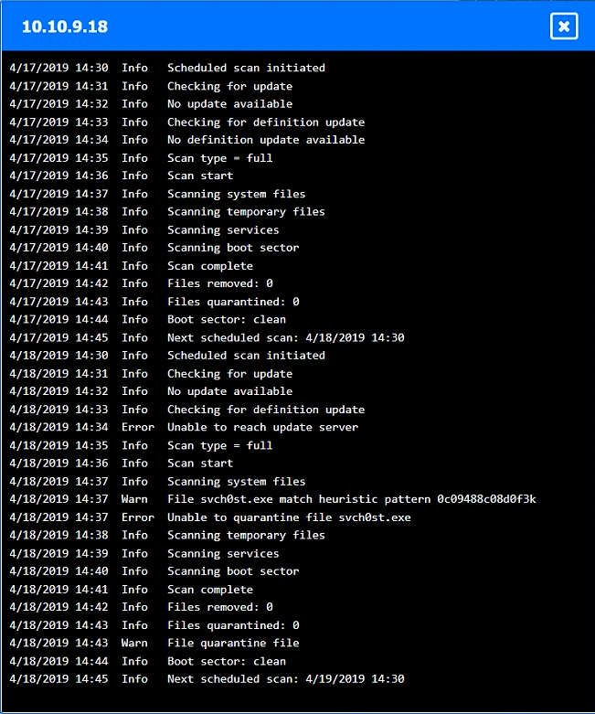
Task: Select the 4/18/2019 14:41 'Scan complete' entry
Action: [x=210, y=590]
